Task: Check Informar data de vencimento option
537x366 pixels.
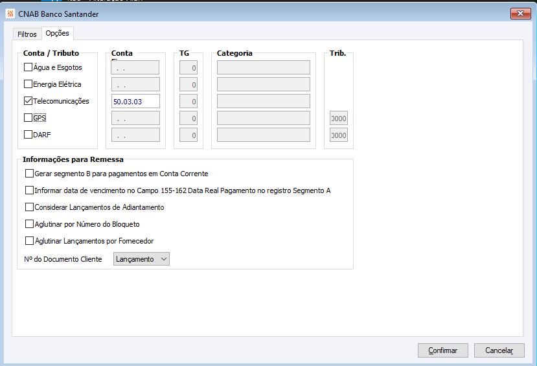Action: pos(29,190)
